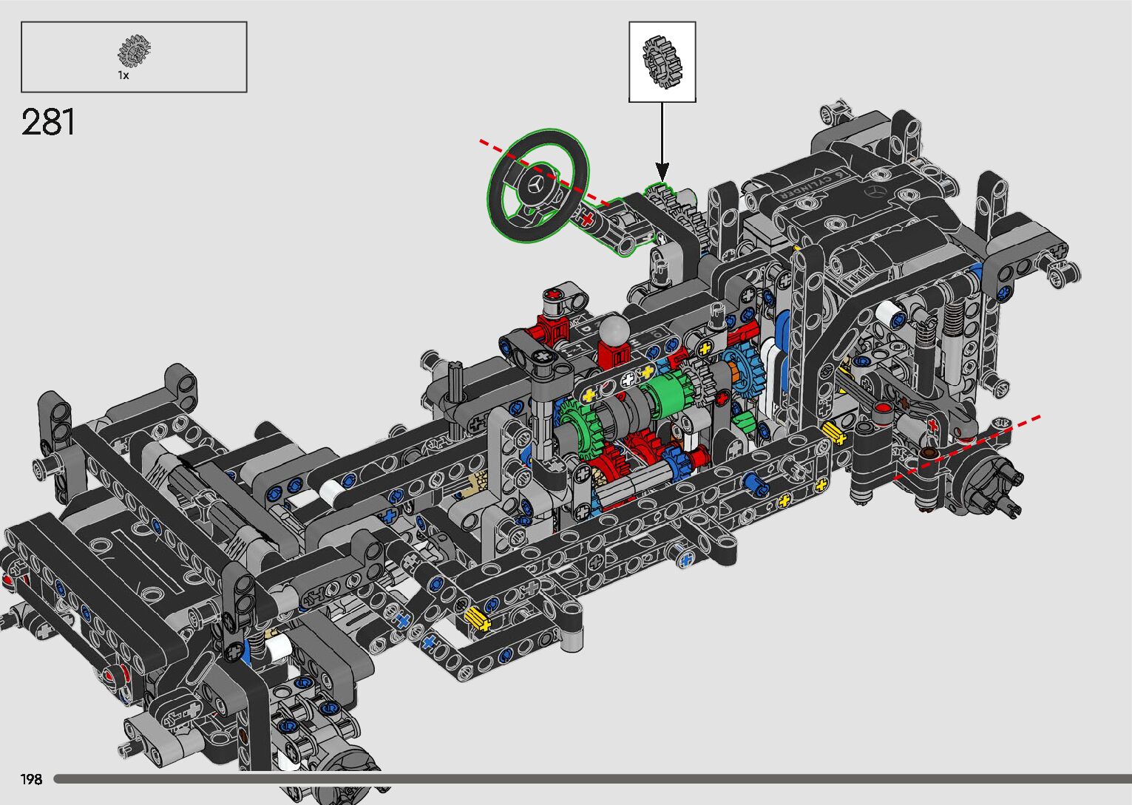Click the gear part in the parts list box

134,51
